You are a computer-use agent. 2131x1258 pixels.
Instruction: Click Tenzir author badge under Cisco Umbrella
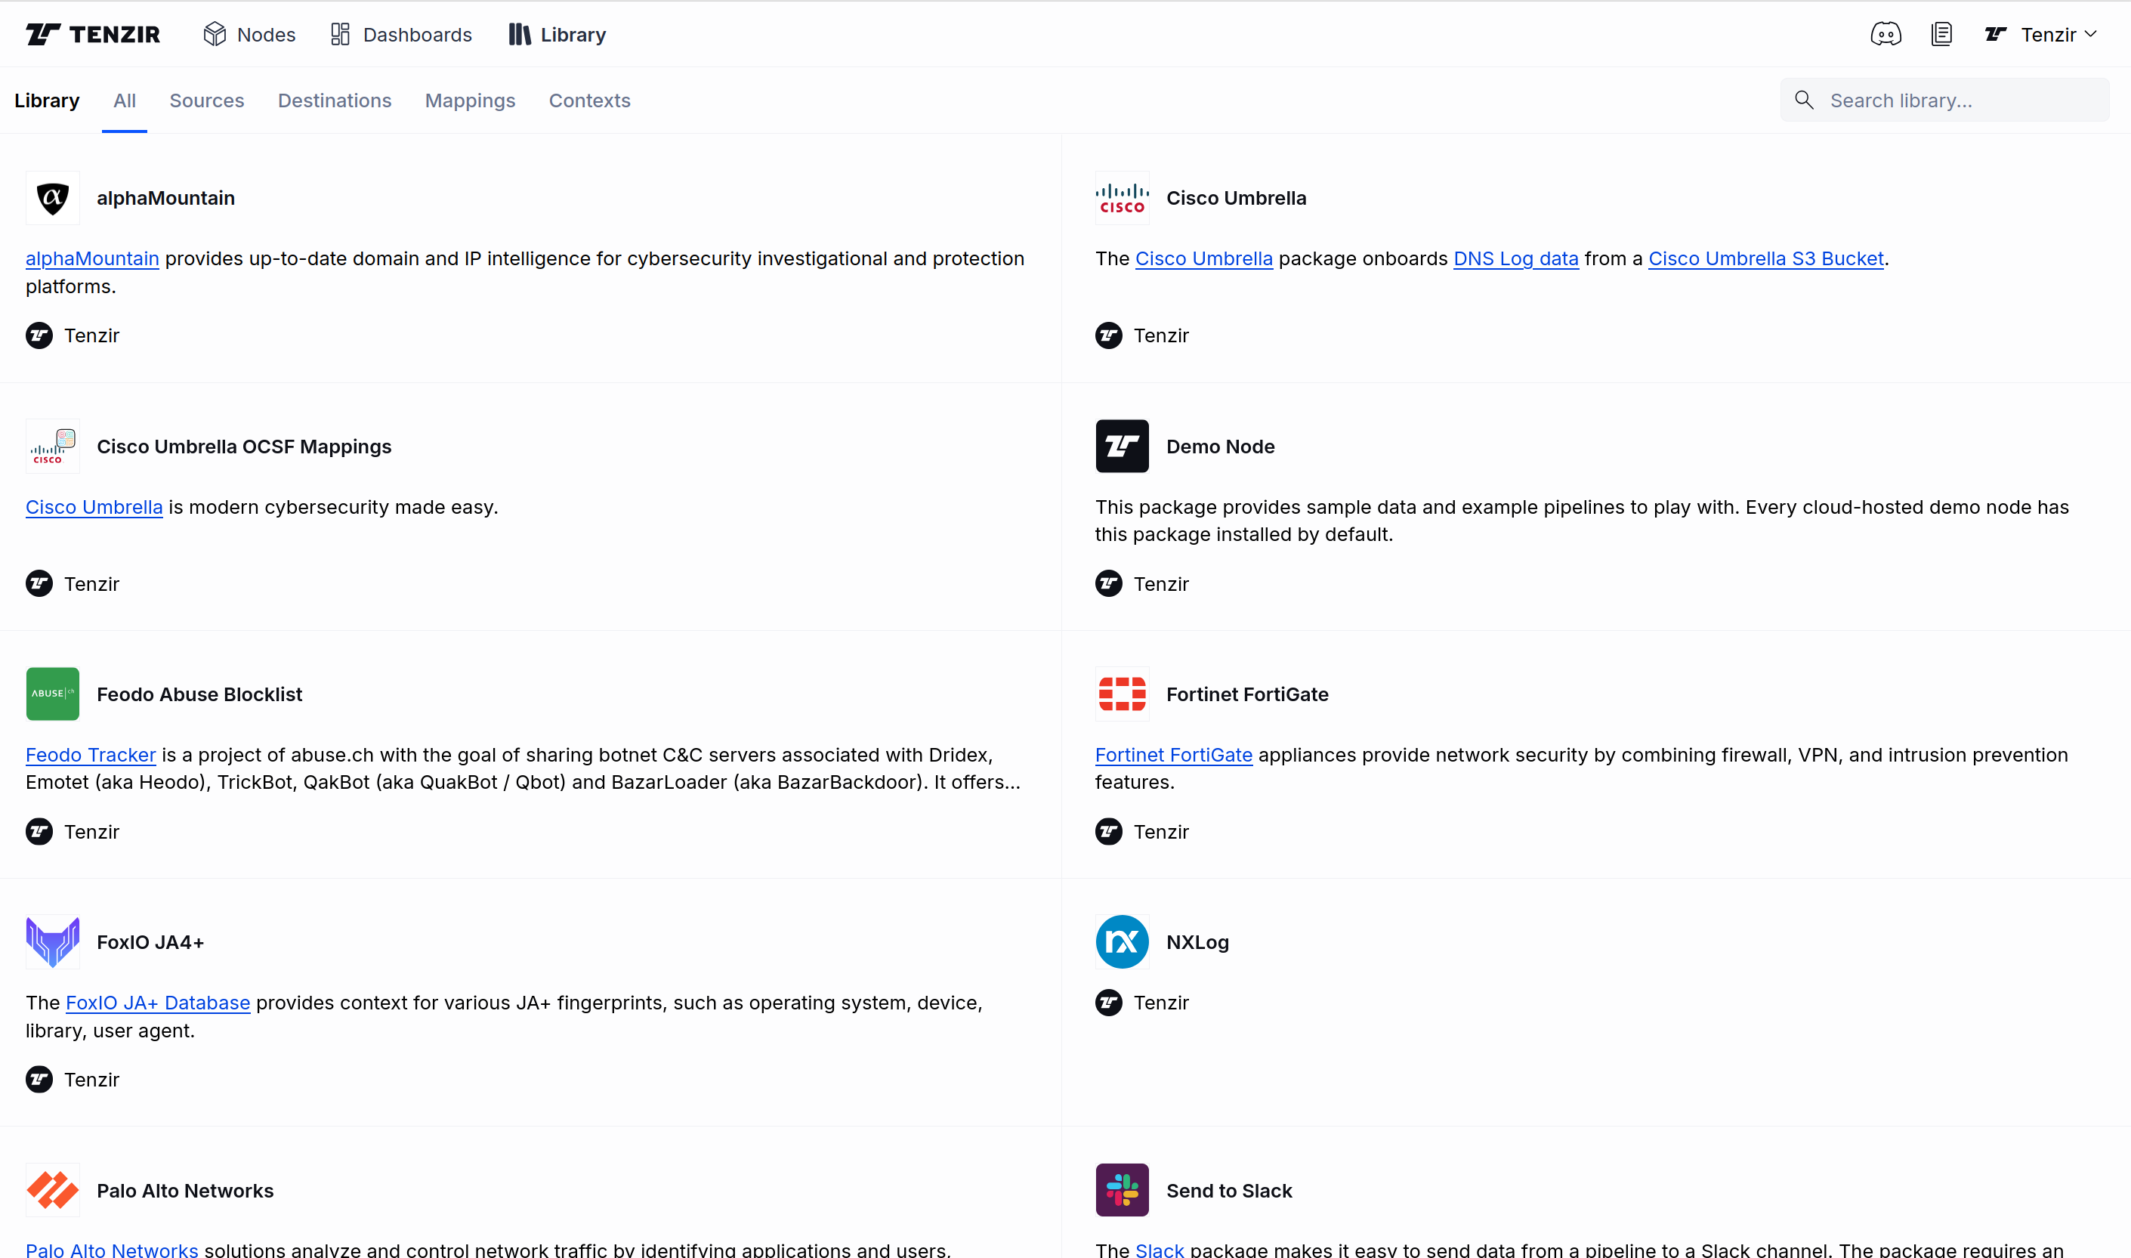1142,335
